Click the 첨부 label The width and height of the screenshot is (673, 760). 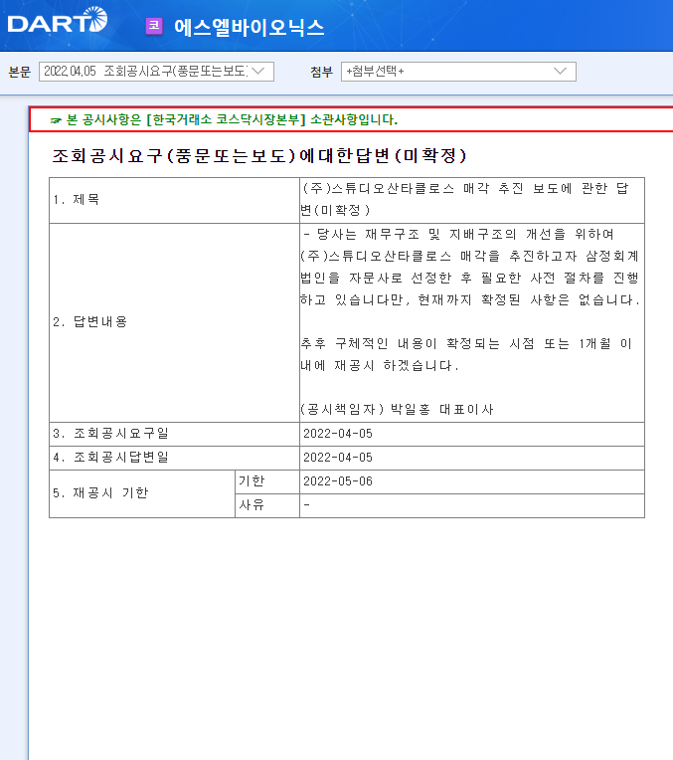click(x=322, y=73)
